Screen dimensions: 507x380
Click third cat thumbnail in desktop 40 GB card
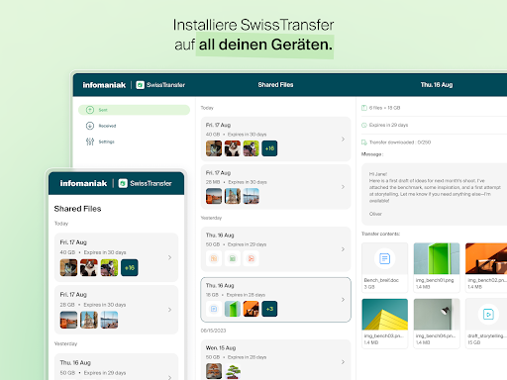click(251, 148)
